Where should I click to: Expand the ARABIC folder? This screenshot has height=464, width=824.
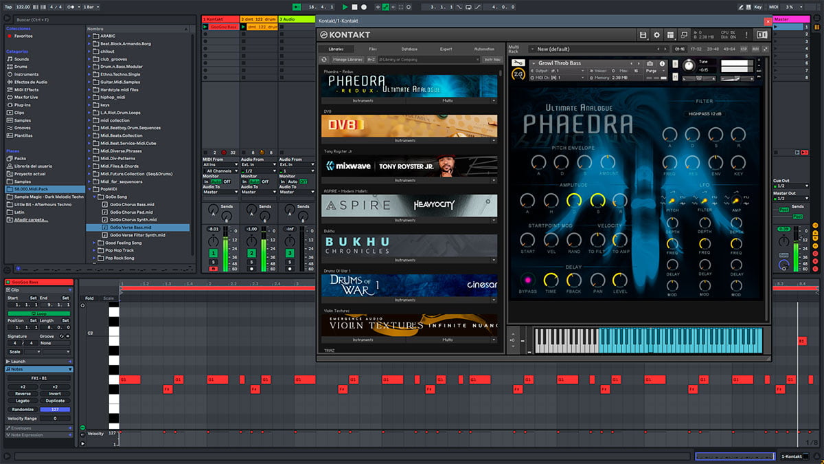[x=89, y=36]
